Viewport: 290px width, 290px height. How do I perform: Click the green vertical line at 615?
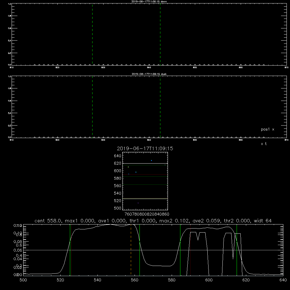tap(237, 250)
